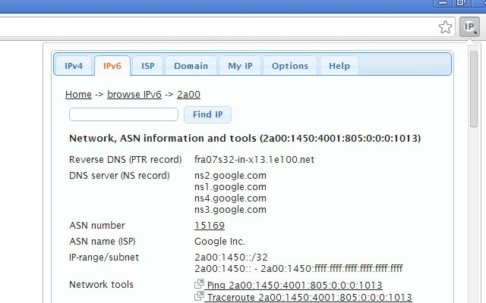Click the ns1.google.com DNS server entry
The width and height of the screenshot is (486, 303).
(x=230, y=187)
